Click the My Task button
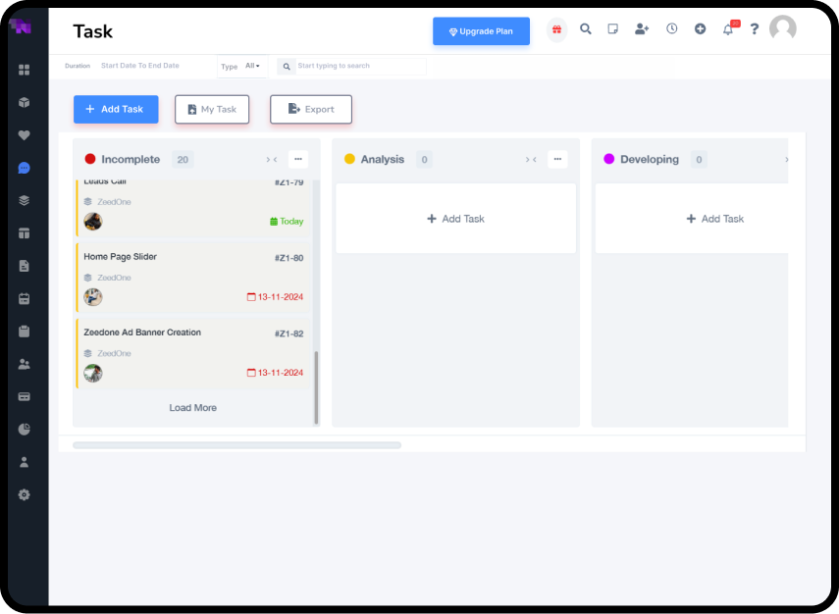Viewport: 839px width, 614px height. click(212, 109)
